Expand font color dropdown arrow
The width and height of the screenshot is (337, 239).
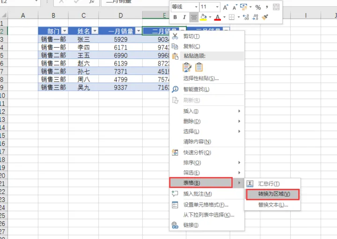tap(224, 17)
